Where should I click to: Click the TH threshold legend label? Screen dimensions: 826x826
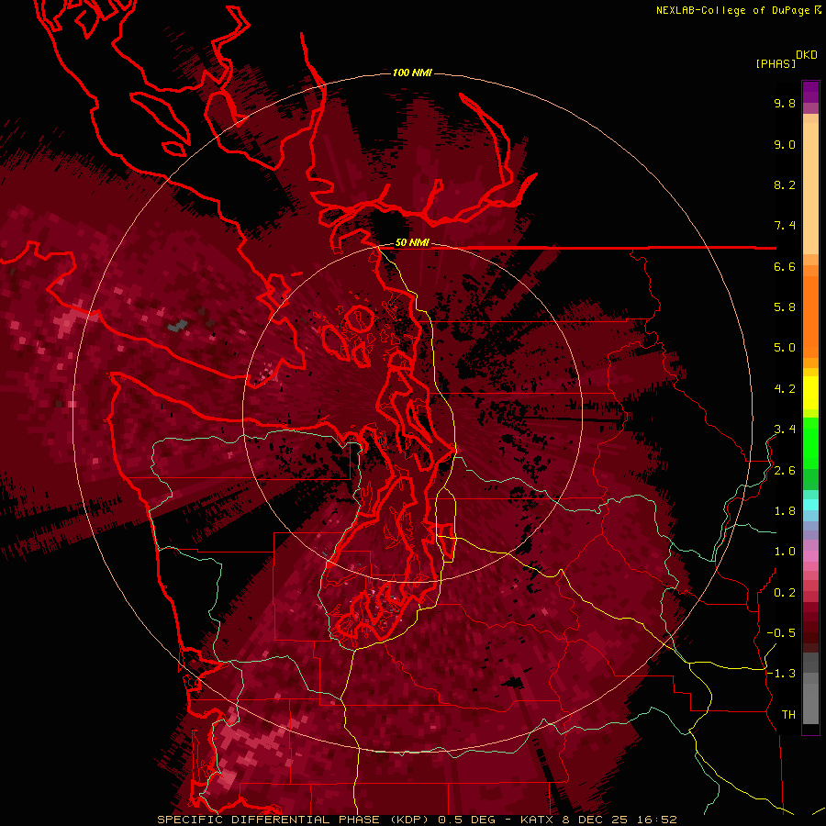788,715
